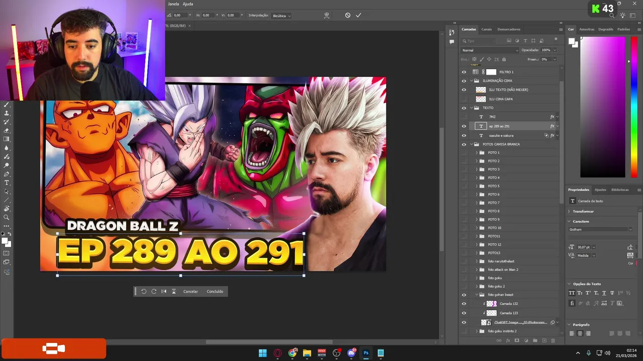Image resolution: width=643 pixels, height=361 pixels.
Task: Expand the Transformar section in Propriedades
Action: pyautogui.click(x=569, y=212)
